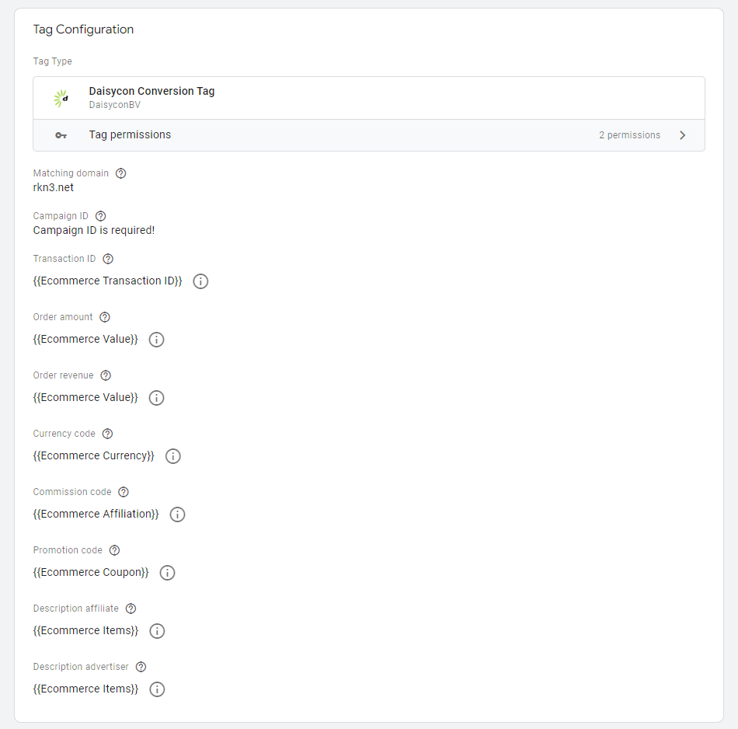Open info icon under Description advertiser

coord(157,689)
